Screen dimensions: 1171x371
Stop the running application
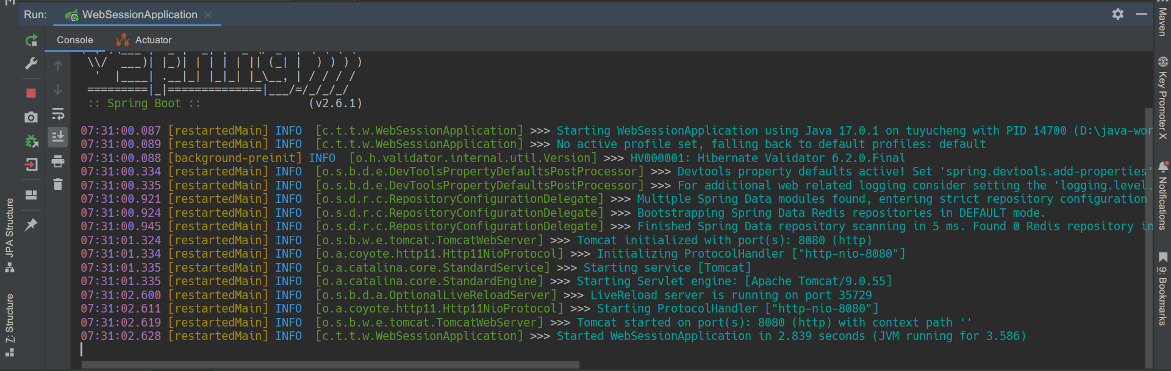click(31, 93)
